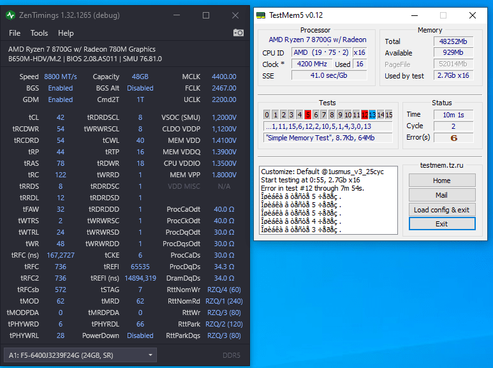Click the RttNomRd value RZQ/1 (240)
This screenshot has width=493, height=368.
pyautogui.click(x=224, y=301)
